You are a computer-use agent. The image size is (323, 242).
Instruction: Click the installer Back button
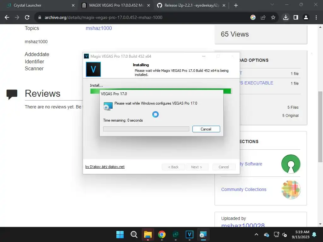173,167
